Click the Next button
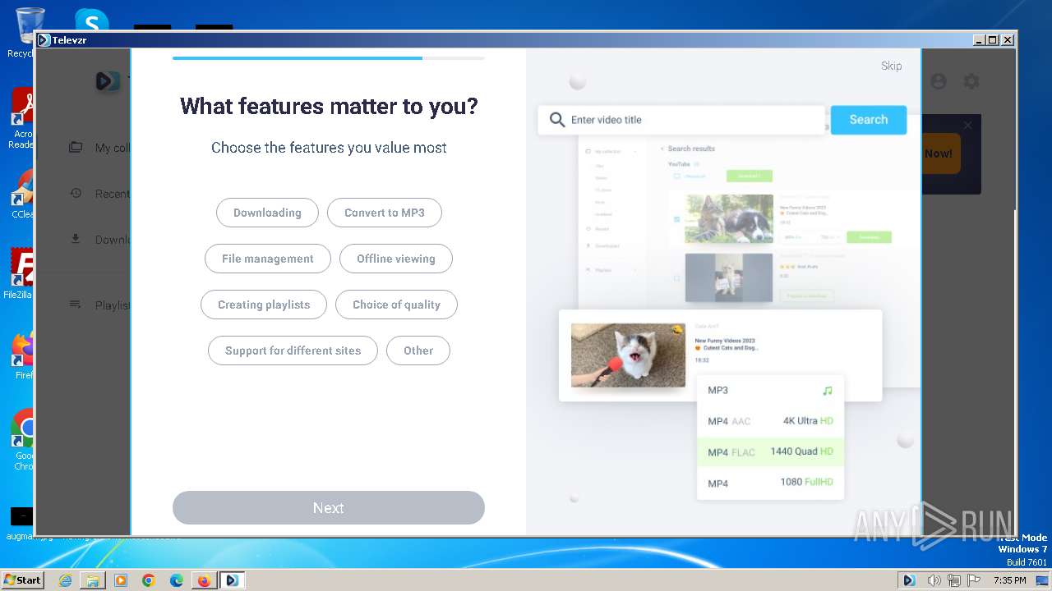 coord(329,508)
